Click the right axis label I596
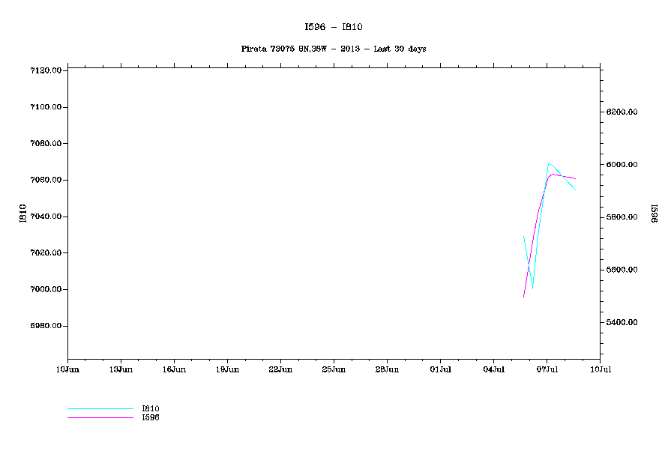This screenshot has height=472, width=668. [654, 213]
